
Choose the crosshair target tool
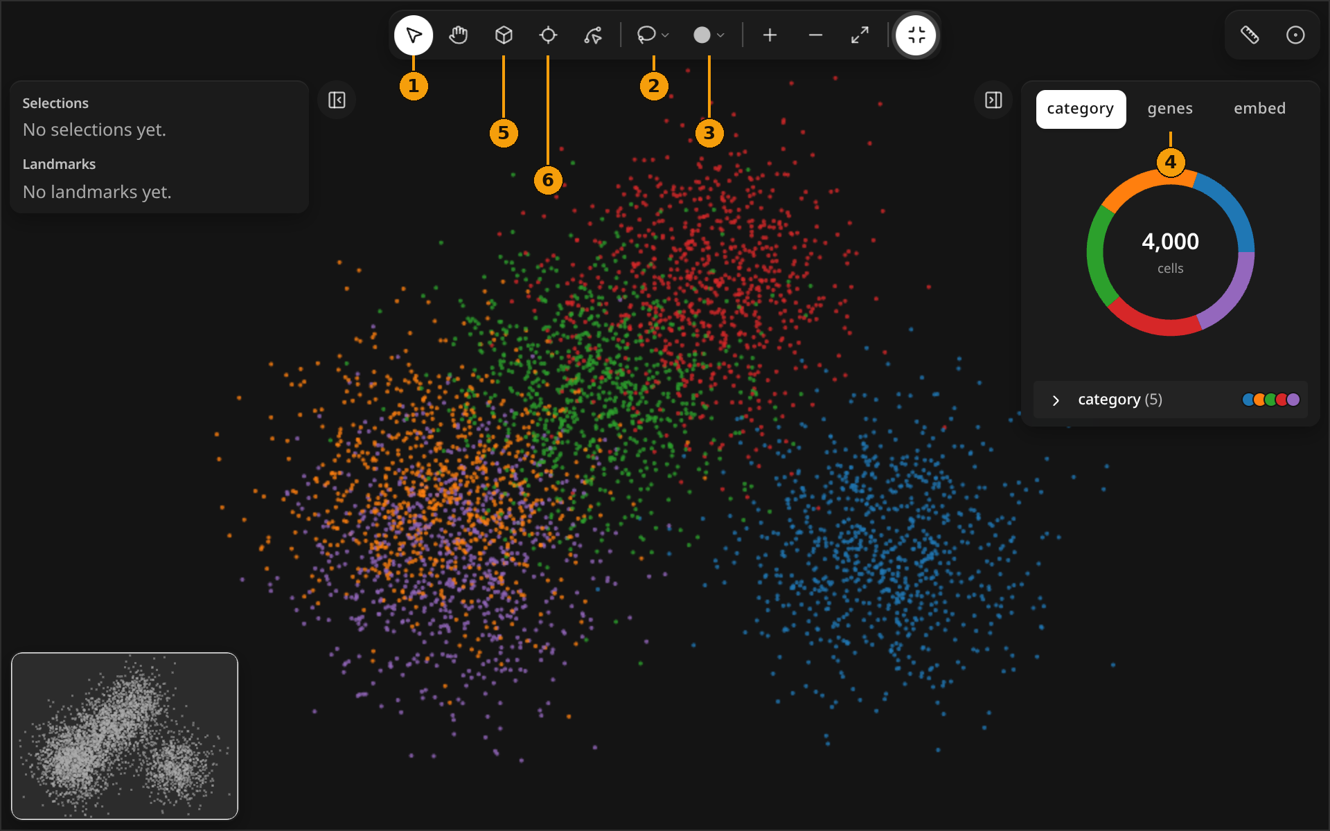[x=548, y=35]
